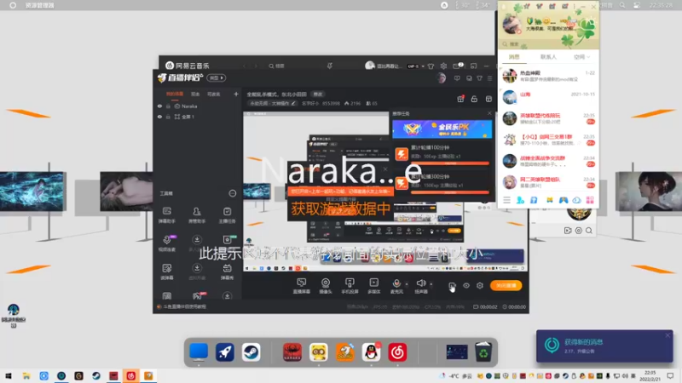Open main menu icon in 直播伴侣 title bar
Screen dimensions: 682x383
[x=489, y=78]
